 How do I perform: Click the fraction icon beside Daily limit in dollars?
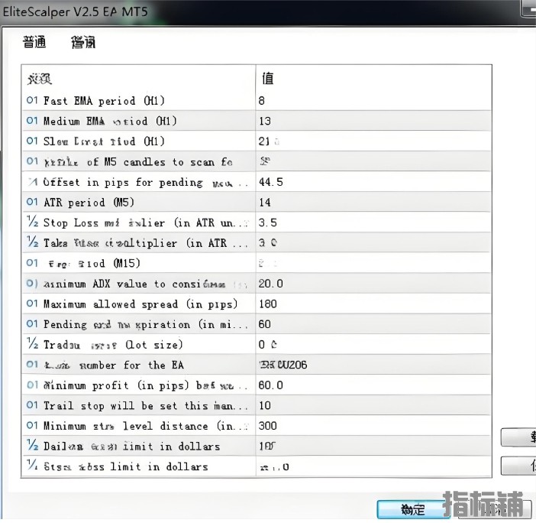pyautogui.click(x=32, y=446)
